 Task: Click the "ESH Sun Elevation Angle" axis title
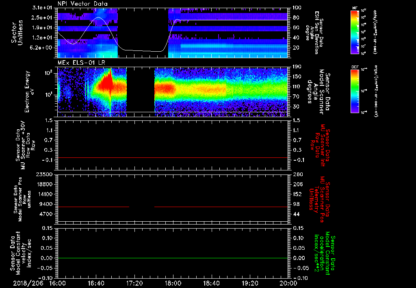coord(315,33)
